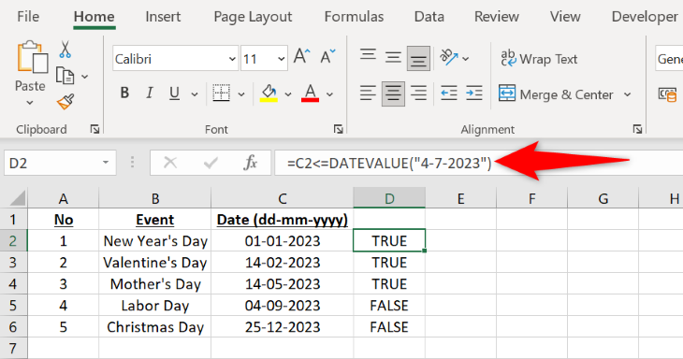Cut selection with the scissors icon
This screenshot has height=359, width=683.
click(65, 50)
